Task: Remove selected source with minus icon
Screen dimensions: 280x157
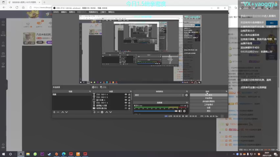Action: tap(98, 112)
